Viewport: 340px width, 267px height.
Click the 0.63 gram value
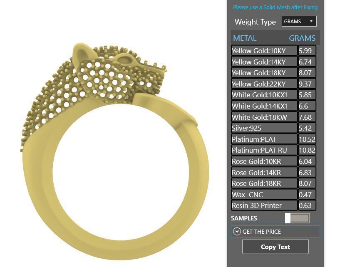pos(307,205)
